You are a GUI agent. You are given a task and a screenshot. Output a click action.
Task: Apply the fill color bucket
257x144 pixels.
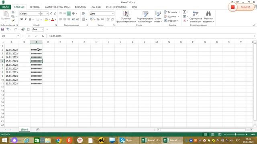pos(46,19)
